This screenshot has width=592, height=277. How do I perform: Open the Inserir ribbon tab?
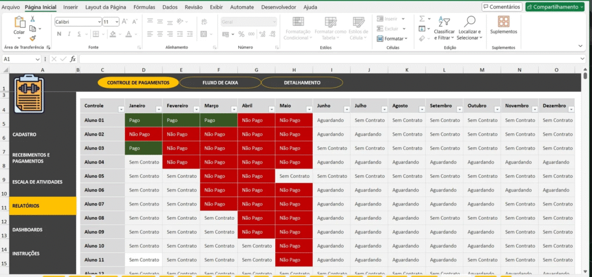[71, 8]
